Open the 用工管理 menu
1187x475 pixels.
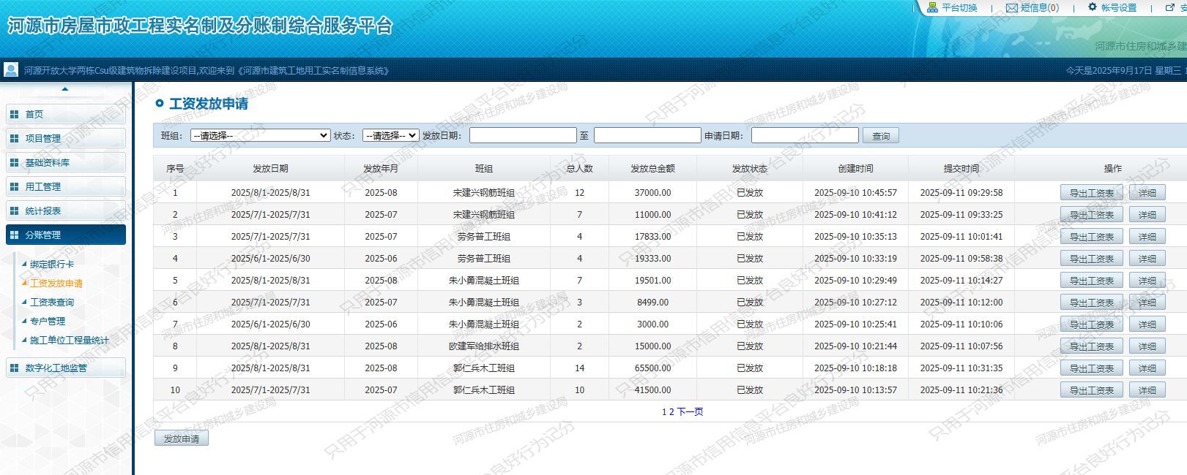pyautogui.click(x=66, y=186)
